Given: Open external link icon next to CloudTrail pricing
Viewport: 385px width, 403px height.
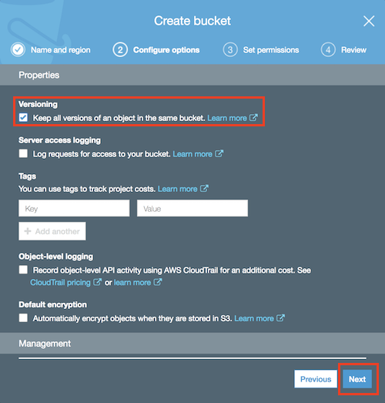Looking at the screenshot, I should tap(97, 282).
